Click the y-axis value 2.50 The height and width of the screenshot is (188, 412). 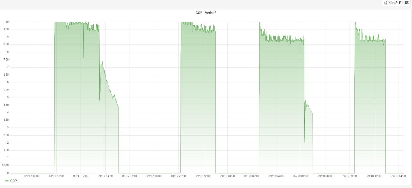coord(6,135)
